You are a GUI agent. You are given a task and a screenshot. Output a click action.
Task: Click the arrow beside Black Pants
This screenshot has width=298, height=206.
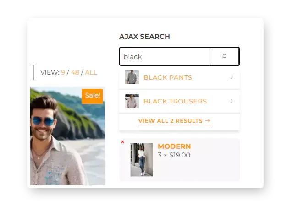point(231,77)
